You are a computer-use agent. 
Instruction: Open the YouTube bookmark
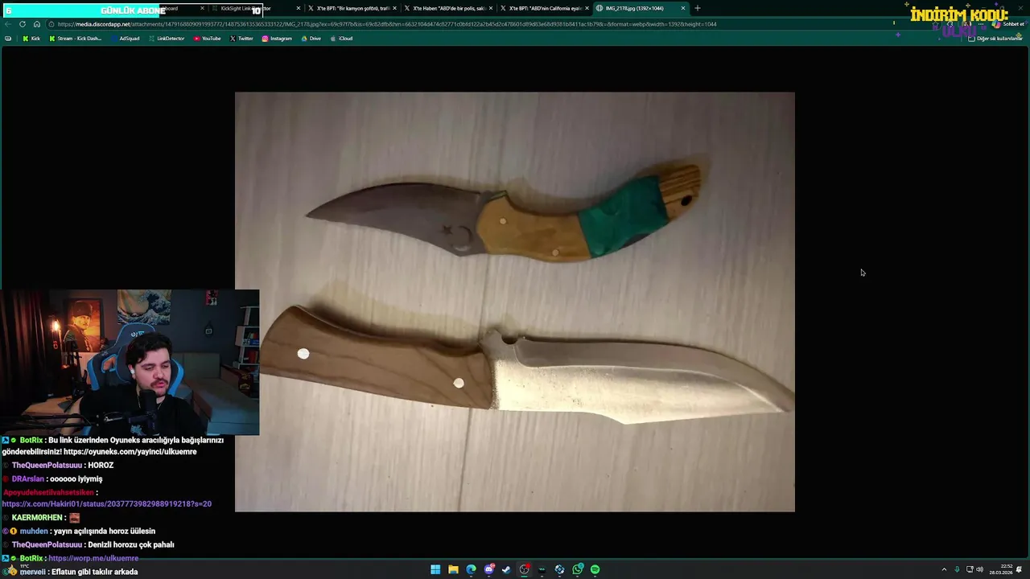tap(208, 39)
